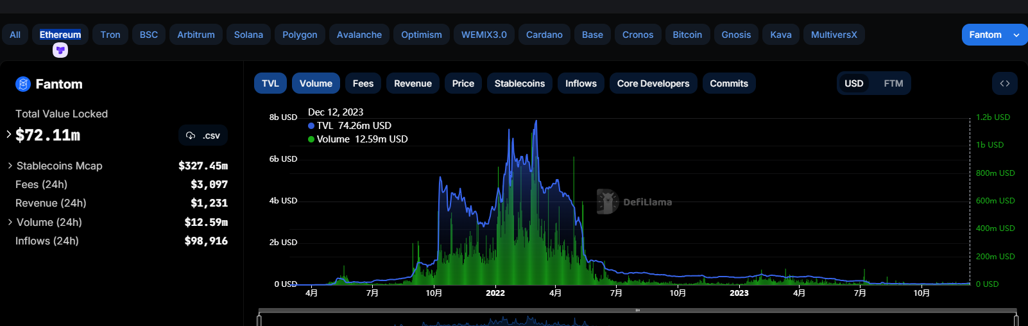Open the Ethereum chain link
Viewport: 1028px width, 326px height.
click(x=60, y=35)
